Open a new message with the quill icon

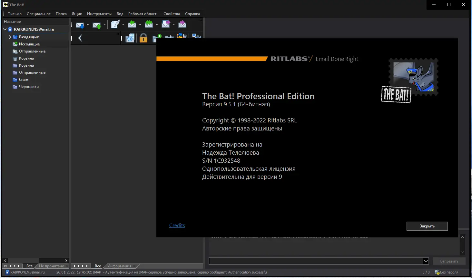click(x=115, y=24)
